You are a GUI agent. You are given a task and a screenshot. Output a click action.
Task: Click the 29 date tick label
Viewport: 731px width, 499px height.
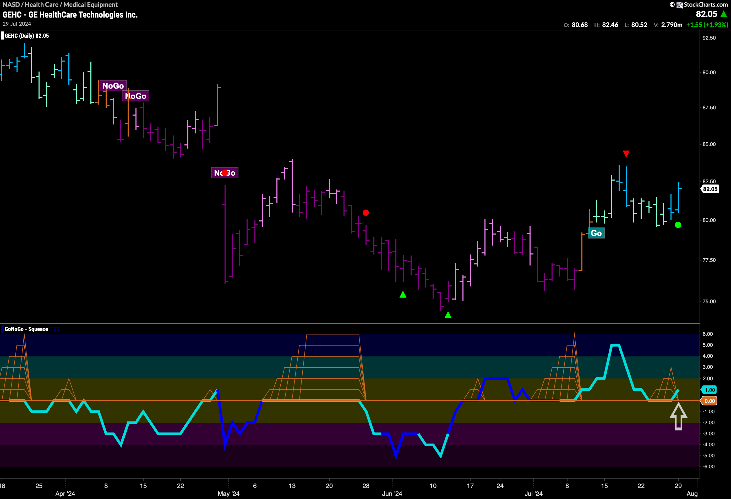(678, 485)
